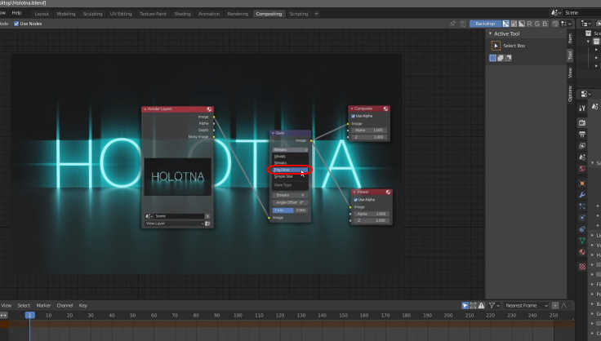The width and height of the screenshot is (601, 341).
Task: Choose the Extend Selection mode icon
Action: (501, 58)
